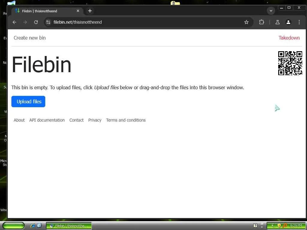Close the Filebin tab
307x230 pixels.
click(x=78, y=11)
